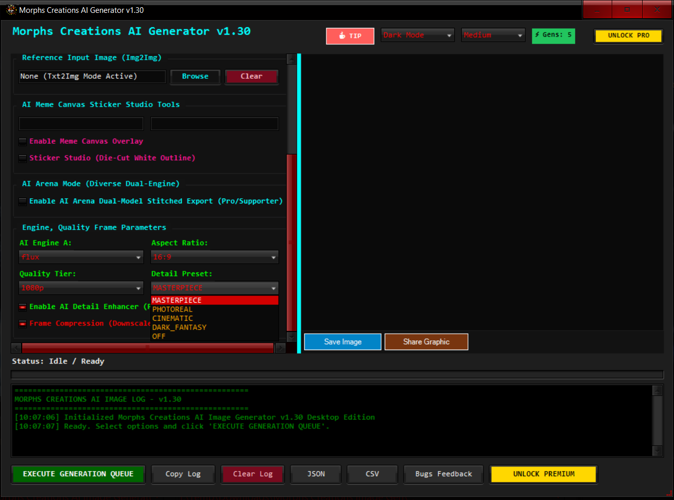
Task: Copy the log with Copy Log
Action: point(183,474)
